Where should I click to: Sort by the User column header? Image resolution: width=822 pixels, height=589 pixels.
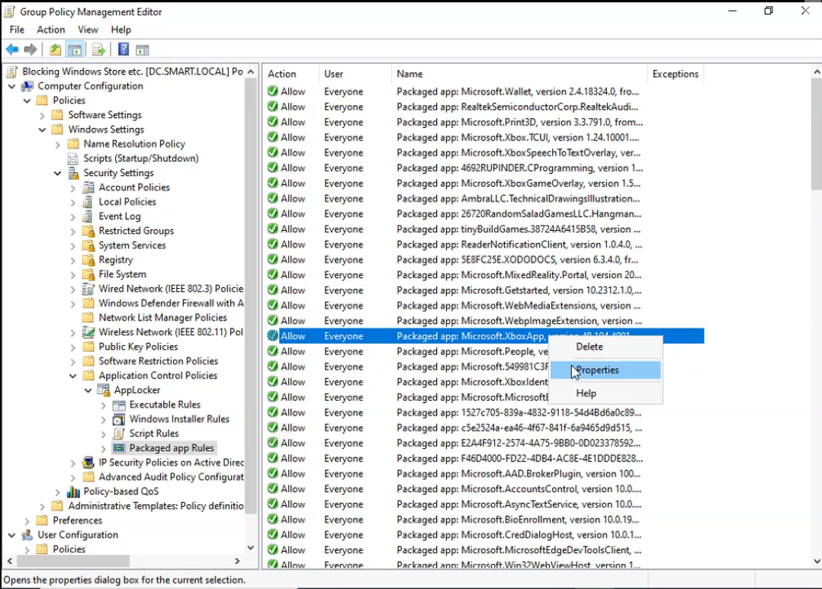(x=355, y=74)
